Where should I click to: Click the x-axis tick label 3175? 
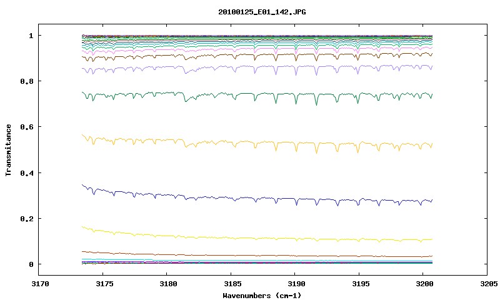[104, 284]
